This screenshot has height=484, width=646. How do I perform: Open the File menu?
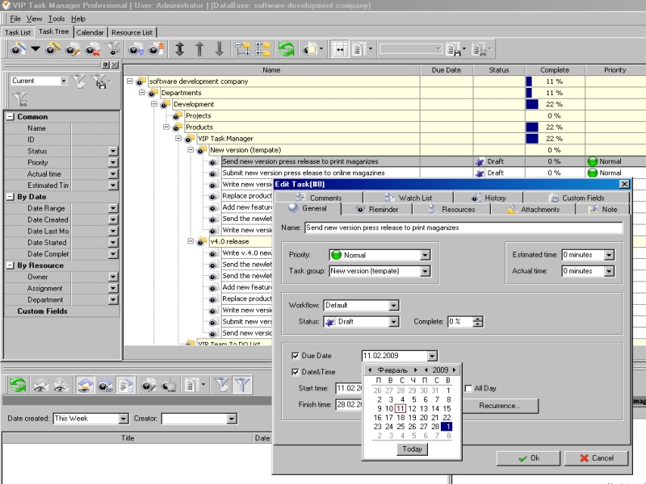pyautogui.click(x=15, y=19)
